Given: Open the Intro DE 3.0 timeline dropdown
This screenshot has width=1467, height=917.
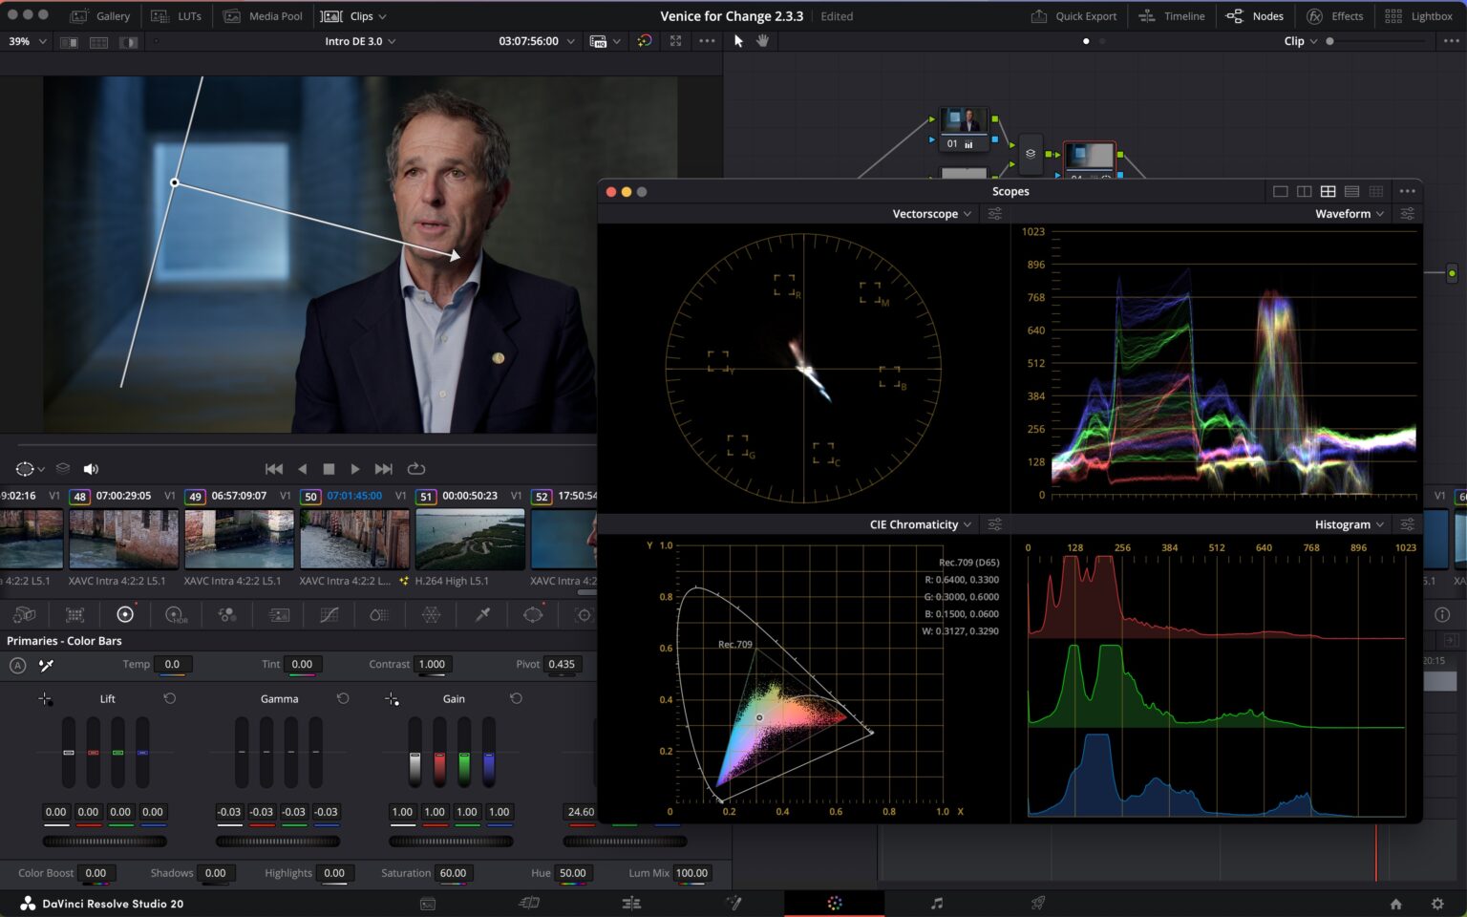Looking at the screenshot, I should 360,42.
